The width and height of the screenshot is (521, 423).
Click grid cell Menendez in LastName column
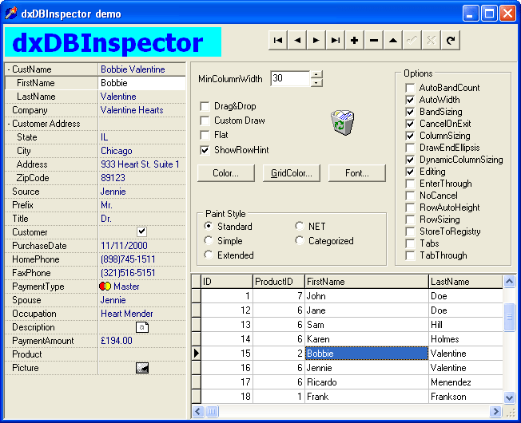click(466, 382)
